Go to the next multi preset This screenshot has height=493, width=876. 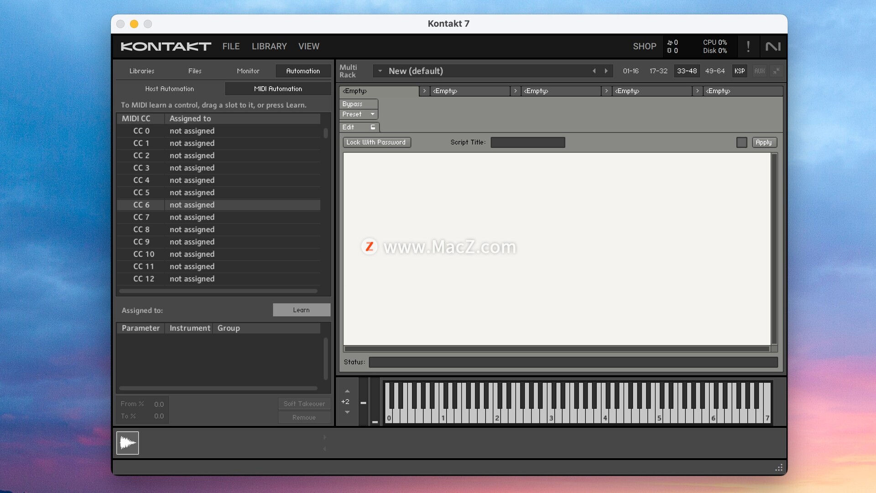[x=606, y=71]
